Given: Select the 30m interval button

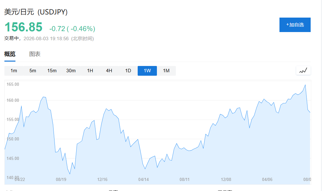Looking at the screenshot, I should (x=71, y=71).
